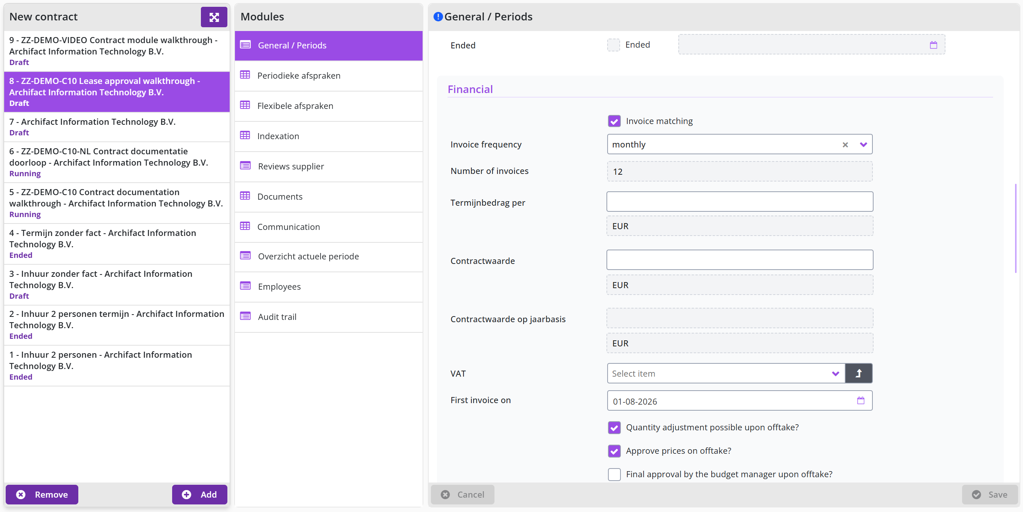Expand the Invoice frequency dropdown arrow
The height and width of the screenshot is (512, 1023).
pos(863,145)
